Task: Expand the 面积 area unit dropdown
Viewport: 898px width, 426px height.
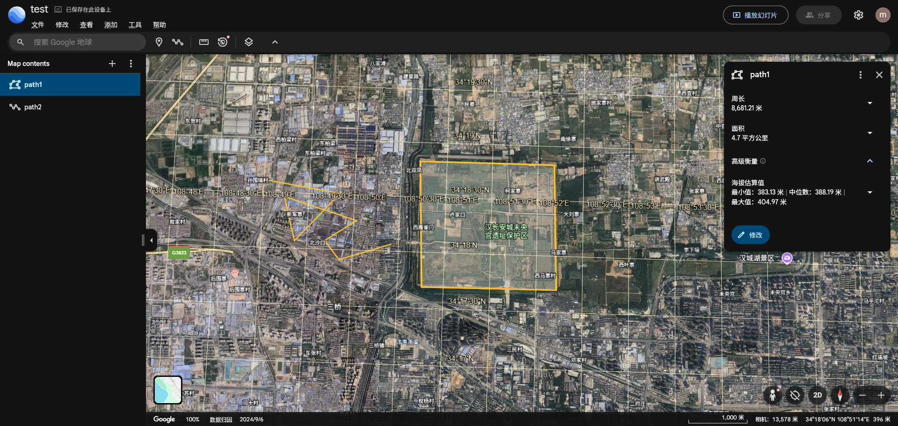Action: click(869, 133)
